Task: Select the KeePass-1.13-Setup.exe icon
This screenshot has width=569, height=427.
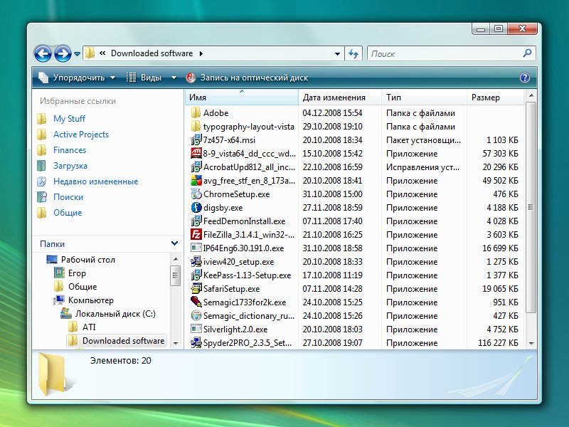Action: [196, 275]
